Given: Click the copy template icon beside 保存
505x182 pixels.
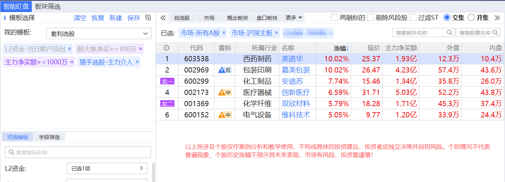Looking at the screenshot, I should (148, 18).
